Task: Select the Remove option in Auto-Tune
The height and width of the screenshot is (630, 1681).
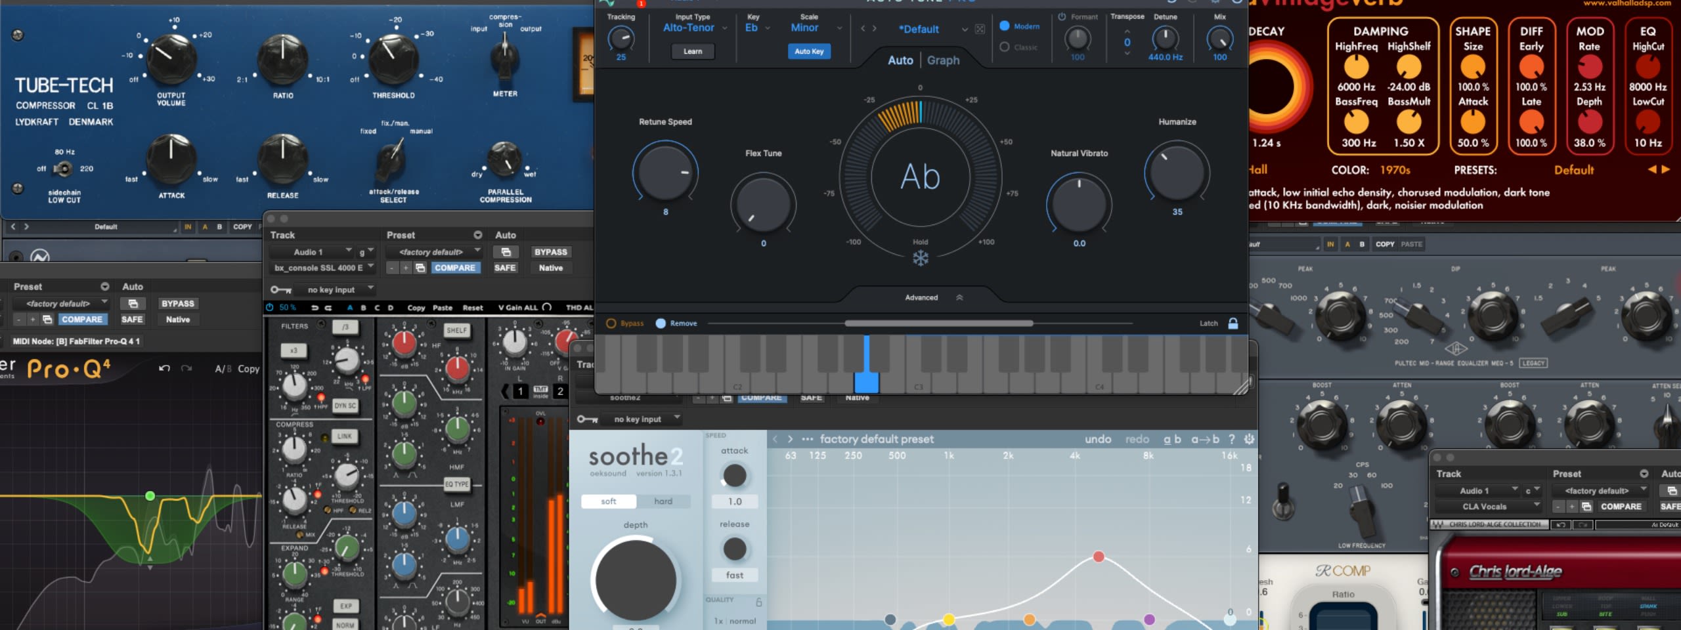Action: [661, 323]
